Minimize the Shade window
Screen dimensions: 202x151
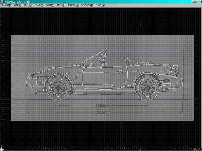193,2
